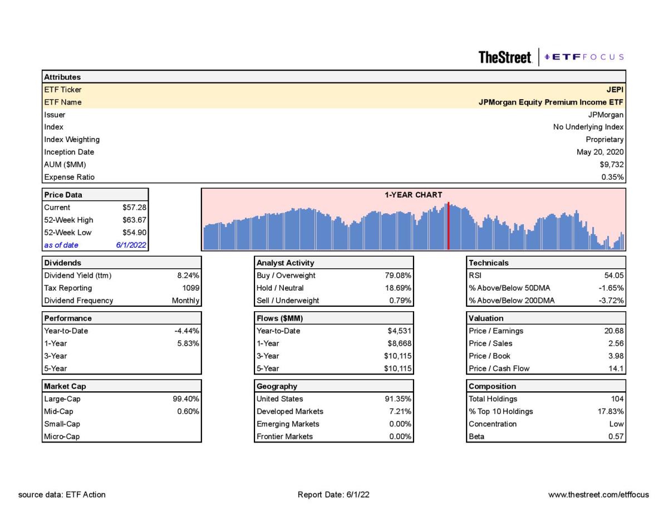Click the Hold / Neutral value 18.69%
The height and width of the screenshot is (516, 668).
398,288
